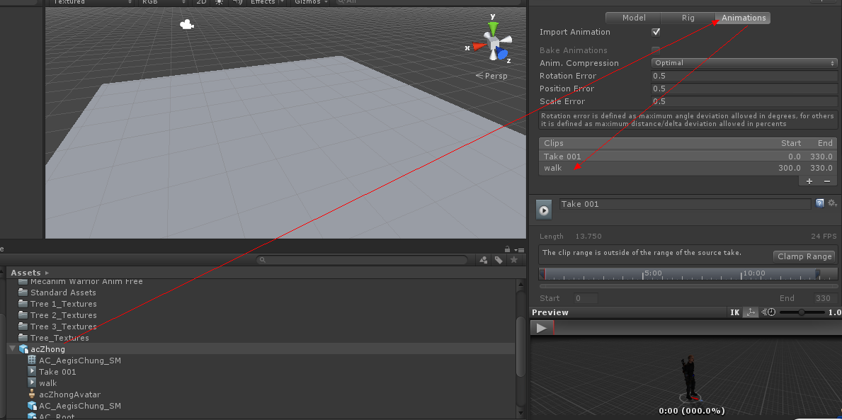
Task: Click the Assets breadcrumb
Action: coord(25,273)
